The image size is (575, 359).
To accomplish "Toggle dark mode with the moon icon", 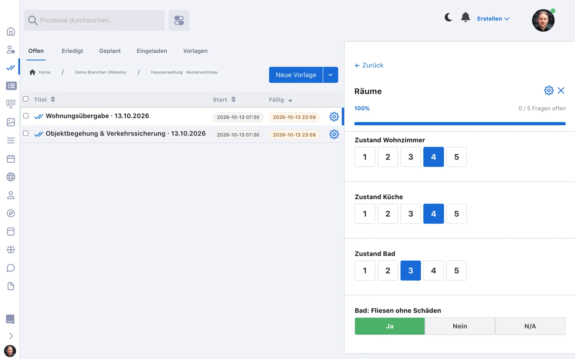I will click(448, 17).
